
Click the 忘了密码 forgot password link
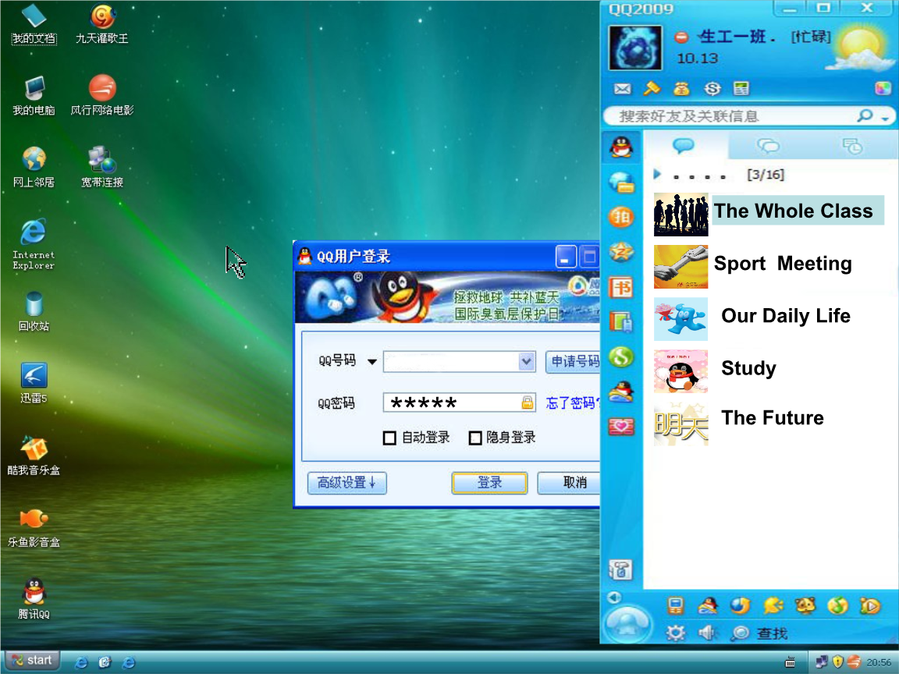pyautogui.click(x=572, y=403)
